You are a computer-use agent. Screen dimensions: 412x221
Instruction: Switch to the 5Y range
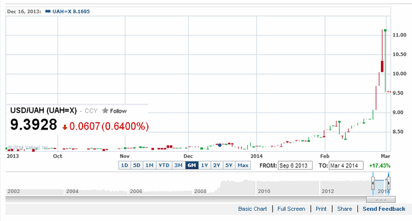[x=229, y=165]
